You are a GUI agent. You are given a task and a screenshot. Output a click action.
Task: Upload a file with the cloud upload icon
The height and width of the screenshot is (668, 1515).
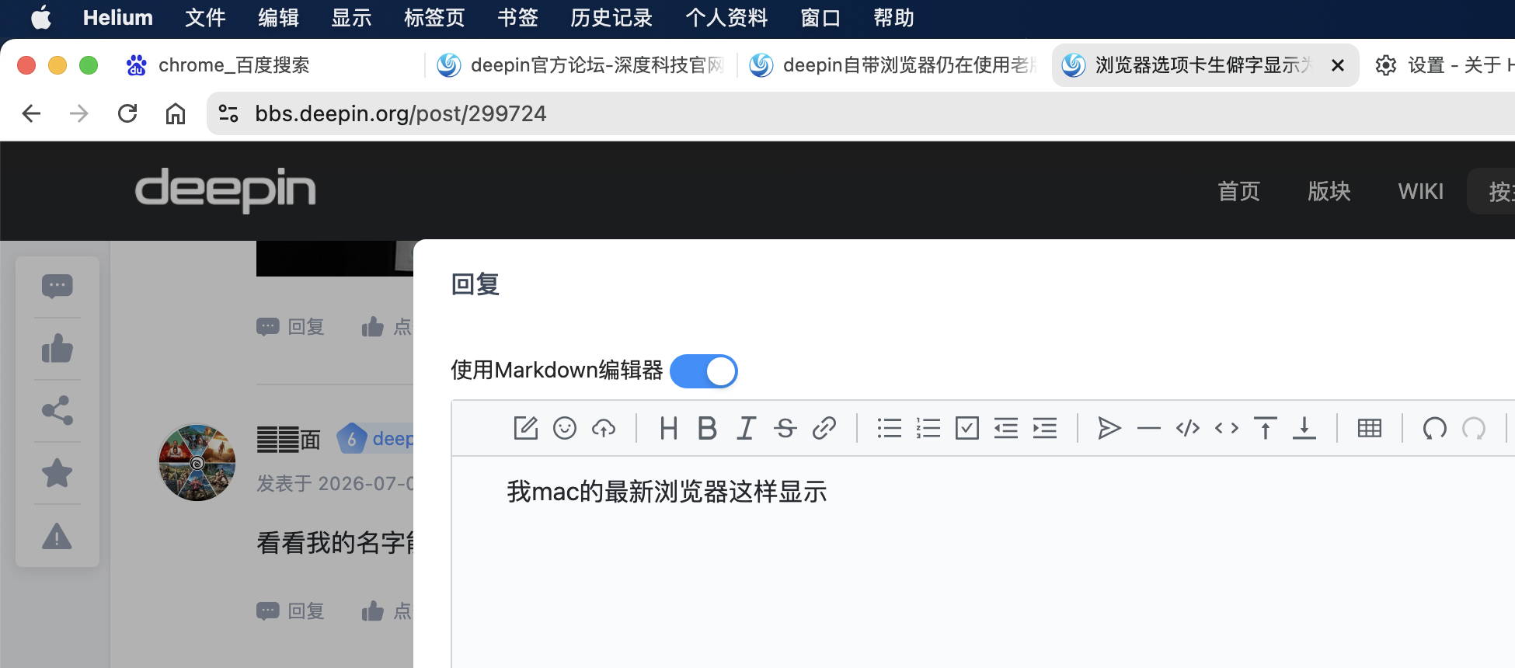pyautogui.click(x=604, y=428)
